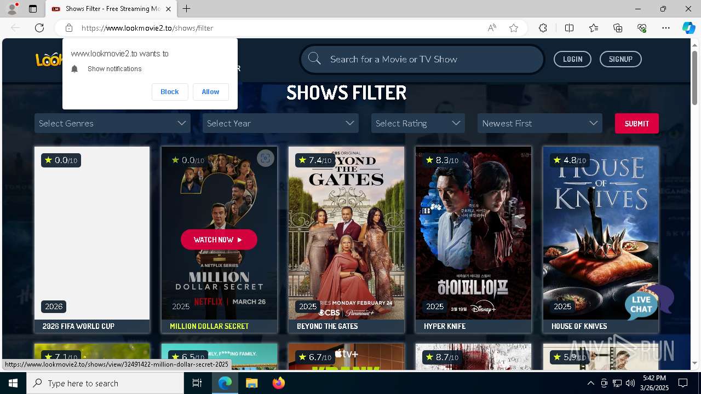Toggle Split screen icon in Edge toolbar
Viewport: 701px width, 394px height.
(x=569, y=28)
